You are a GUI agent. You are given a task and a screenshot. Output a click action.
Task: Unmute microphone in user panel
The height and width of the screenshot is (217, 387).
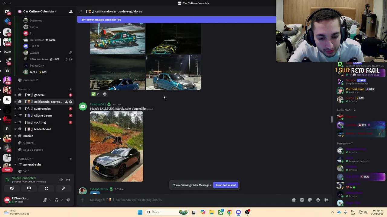pos(45,200)
